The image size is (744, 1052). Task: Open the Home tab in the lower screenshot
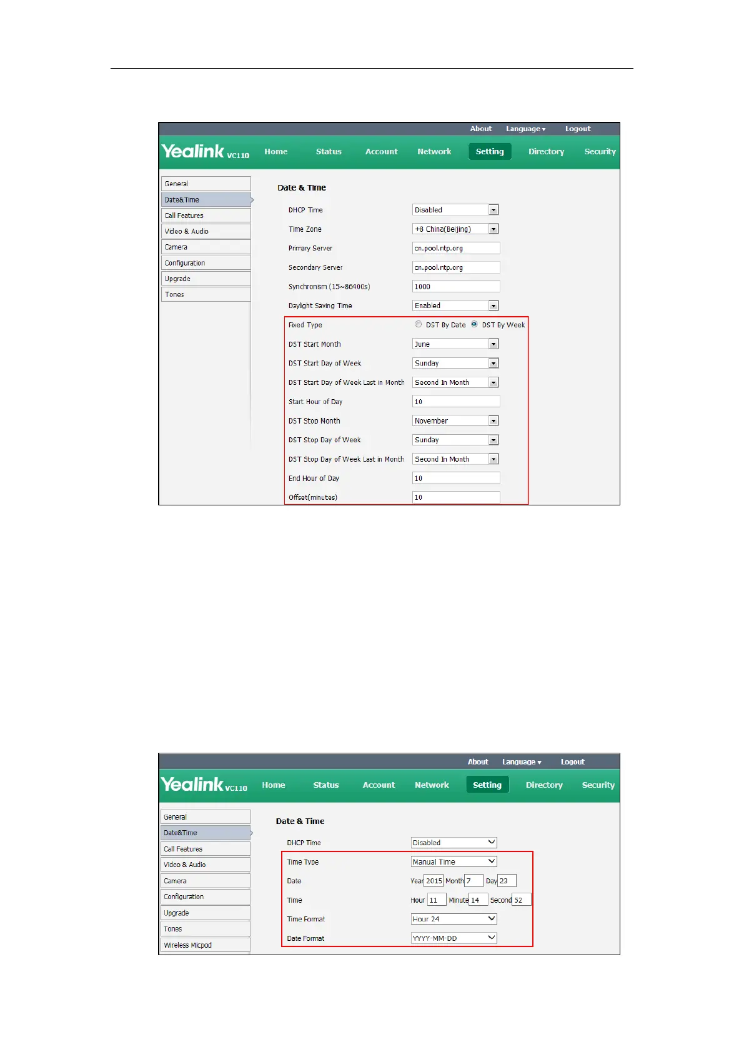click(x=274, y=785)
